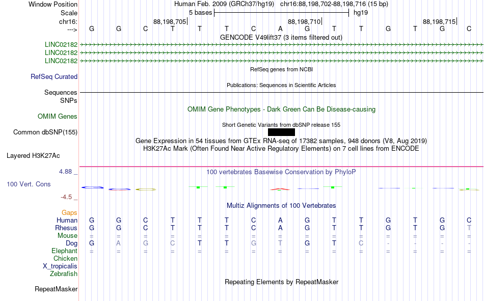Click the 88,198,710 coordinate marker
The width and height of the screenshot is (484, 301).
[x=305, y=21]
